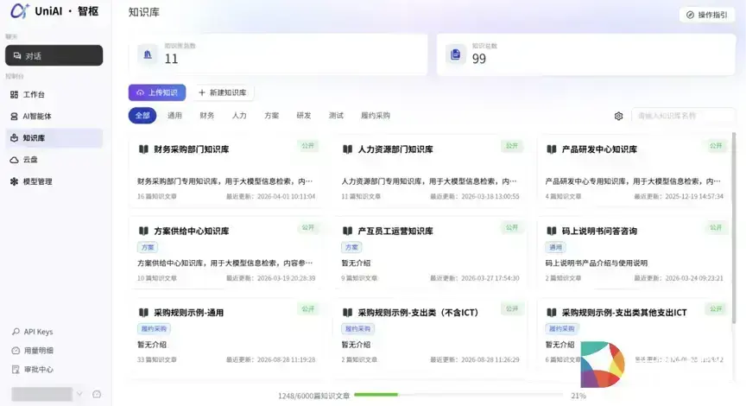The height and width of the screenshot is (406, 746).
Task: Click the 用量明细 gauge icon
Action: click(x=16, y=351)
